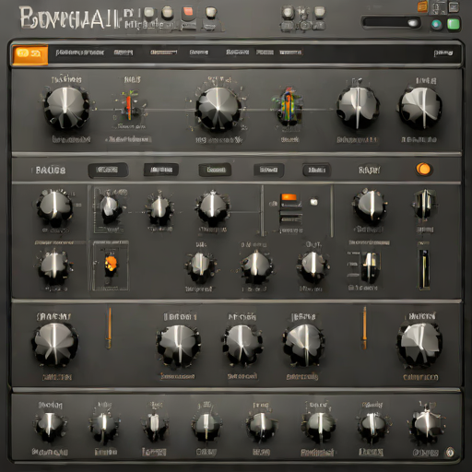The height and width of the screenshot is (472, 472).
Task: Click the orange flame thumbnail in framed box
Action: pos(111,264)
